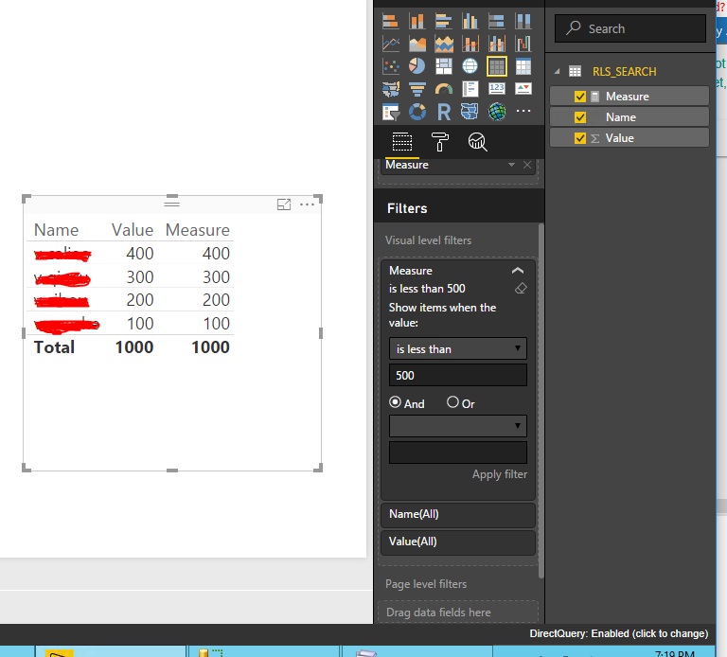Select the Clustered bar chart visualization

tap(444, 22)
